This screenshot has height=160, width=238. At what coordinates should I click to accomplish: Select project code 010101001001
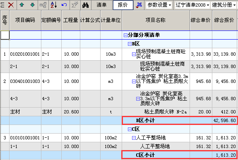click(x=25, y=138)
